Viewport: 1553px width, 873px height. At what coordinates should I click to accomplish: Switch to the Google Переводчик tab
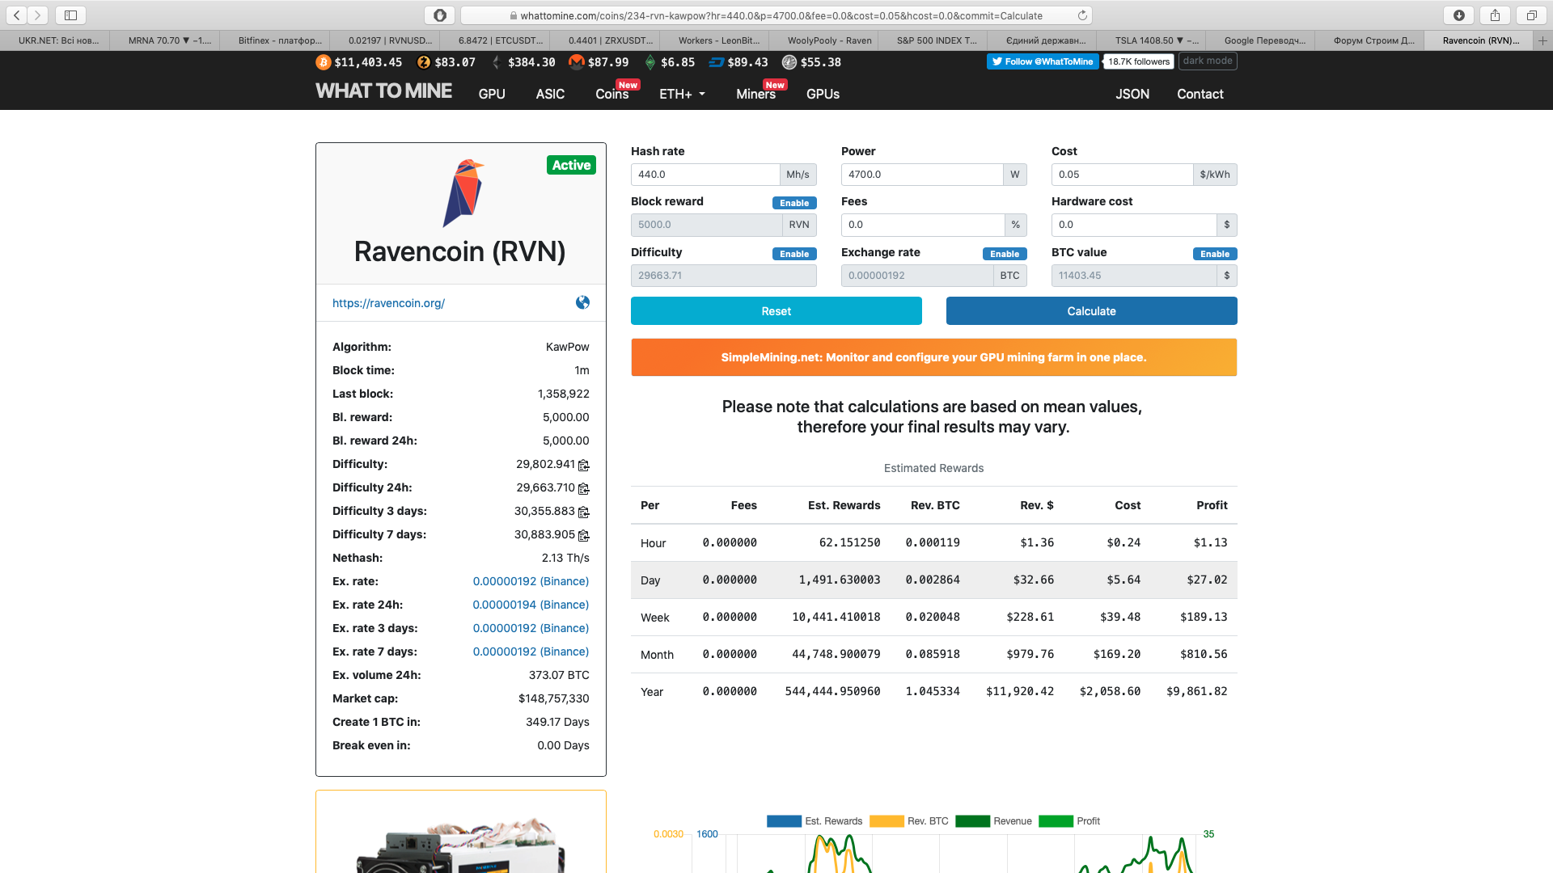[x=1259, y=40]
